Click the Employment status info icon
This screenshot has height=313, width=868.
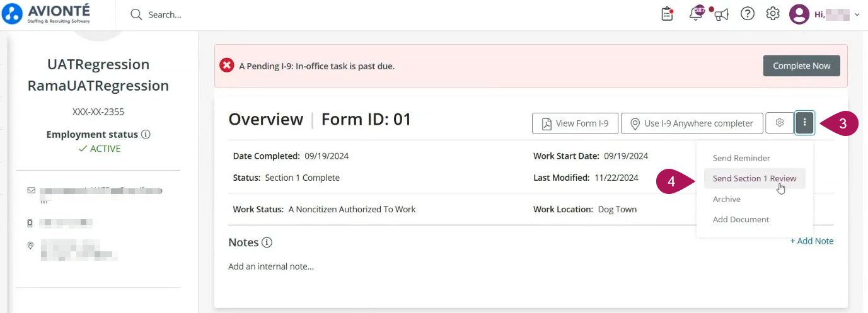[146, 134]
